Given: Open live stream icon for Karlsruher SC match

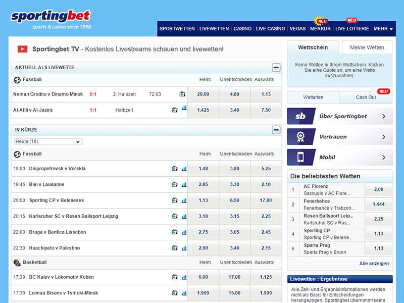Looking at the screenshot, I should click(175, 216).
